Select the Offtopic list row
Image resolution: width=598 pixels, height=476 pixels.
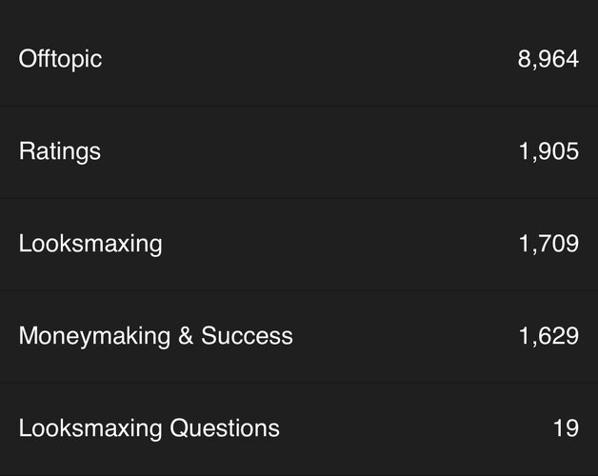tap(299, 59)
